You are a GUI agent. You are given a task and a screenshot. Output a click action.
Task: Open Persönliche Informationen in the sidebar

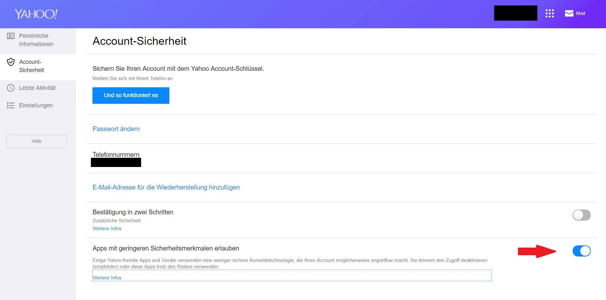38,41
